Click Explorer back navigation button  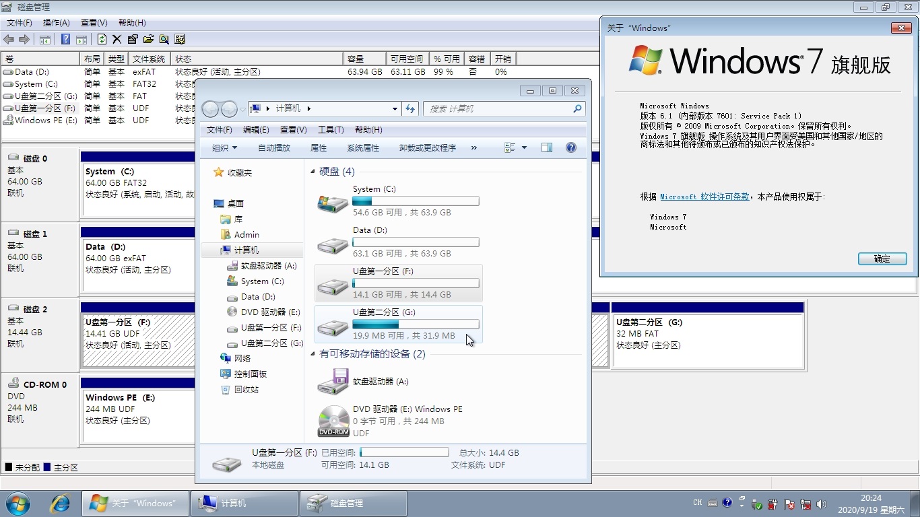click(211, 108)
